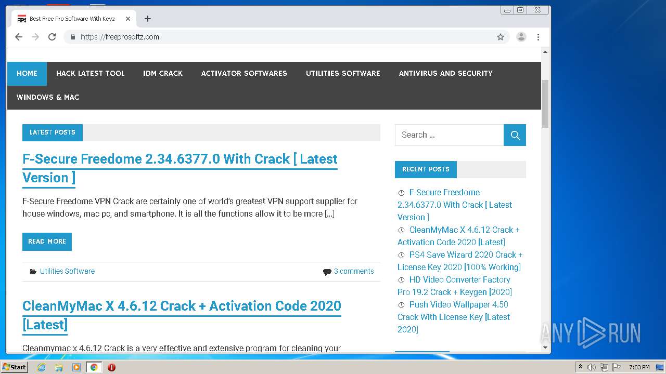Click clock icon next to CleanMyMac recent post

(401, 230)
